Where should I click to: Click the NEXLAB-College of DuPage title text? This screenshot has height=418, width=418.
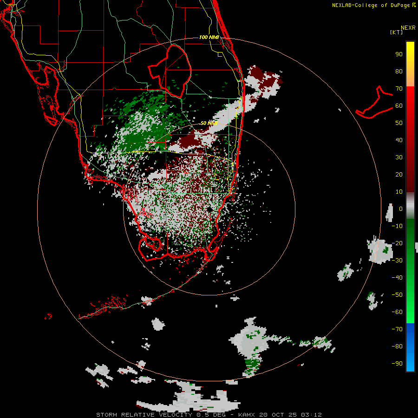(x=373, y=5)
